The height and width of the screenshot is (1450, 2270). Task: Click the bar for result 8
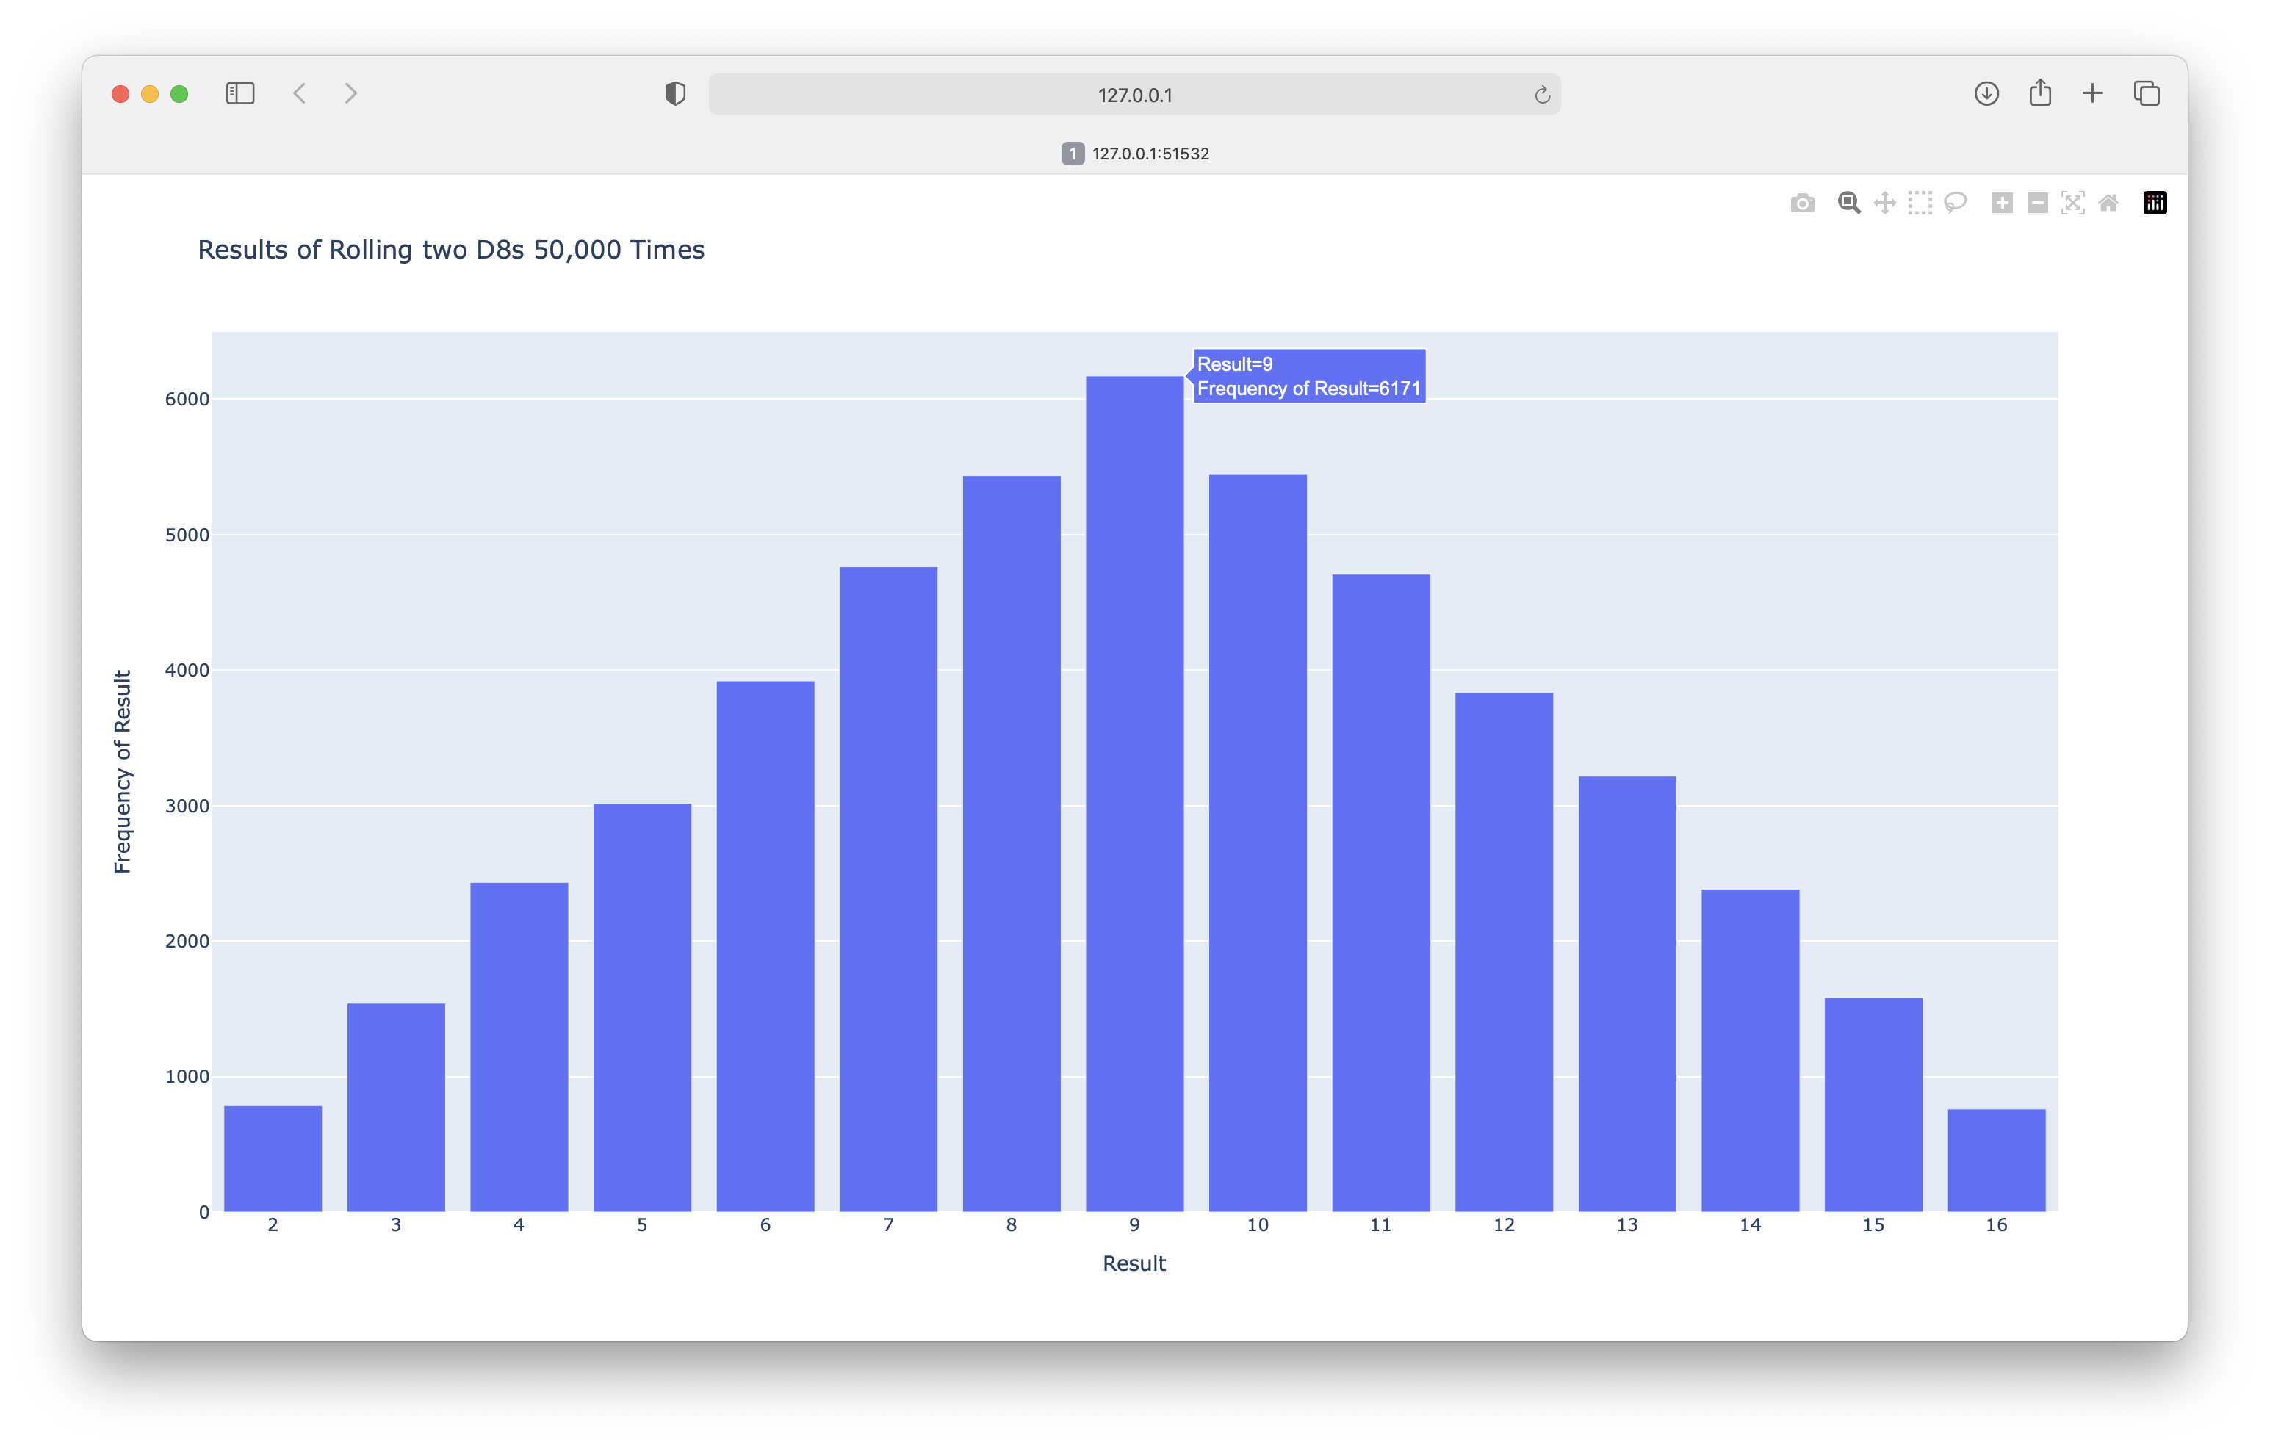(x=1012, y=844)
